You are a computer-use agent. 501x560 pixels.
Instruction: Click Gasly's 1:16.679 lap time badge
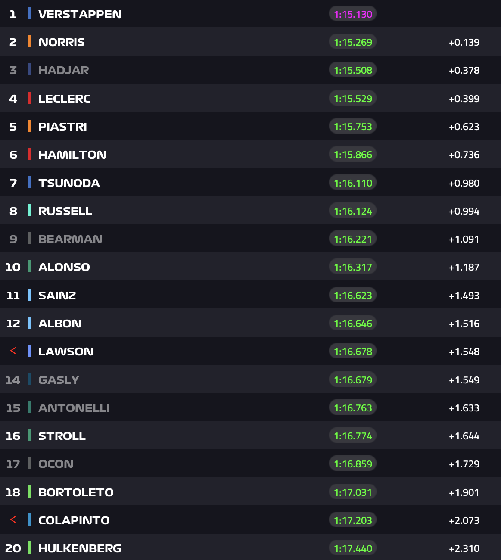tap(353, 380)
